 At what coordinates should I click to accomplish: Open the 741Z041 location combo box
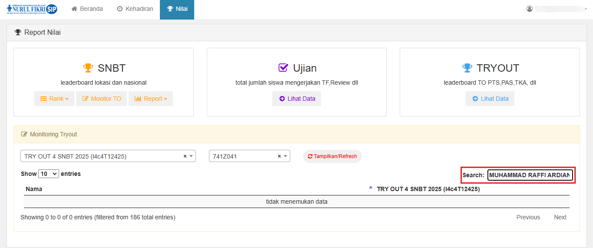[243, 156]
